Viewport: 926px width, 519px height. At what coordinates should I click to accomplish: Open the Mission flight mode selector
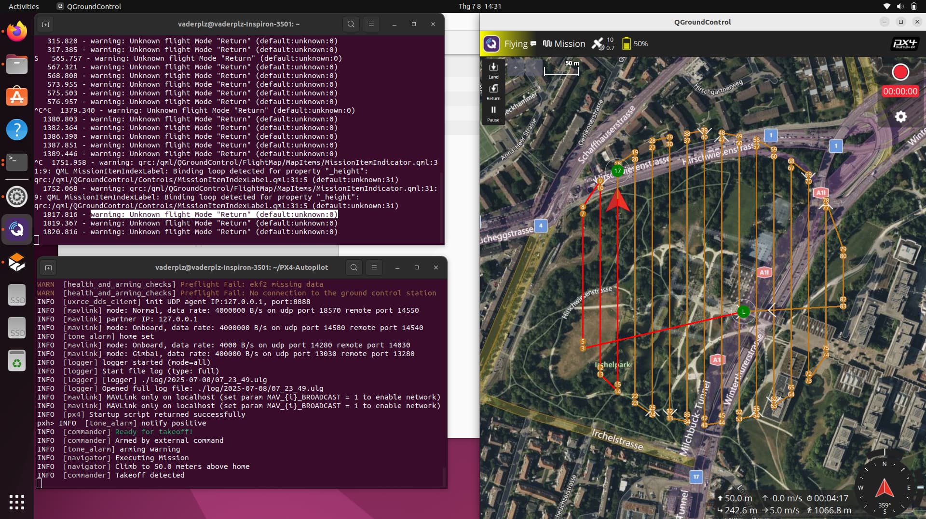[x=564, y=44]
